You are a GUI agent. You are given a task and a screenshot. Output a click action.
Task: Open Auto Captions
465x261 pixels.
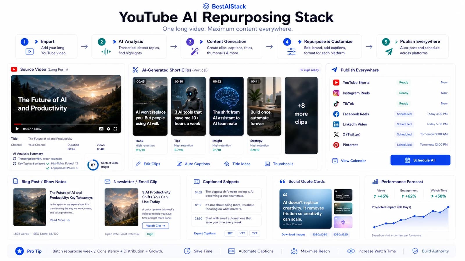click(x=193, y=164)
